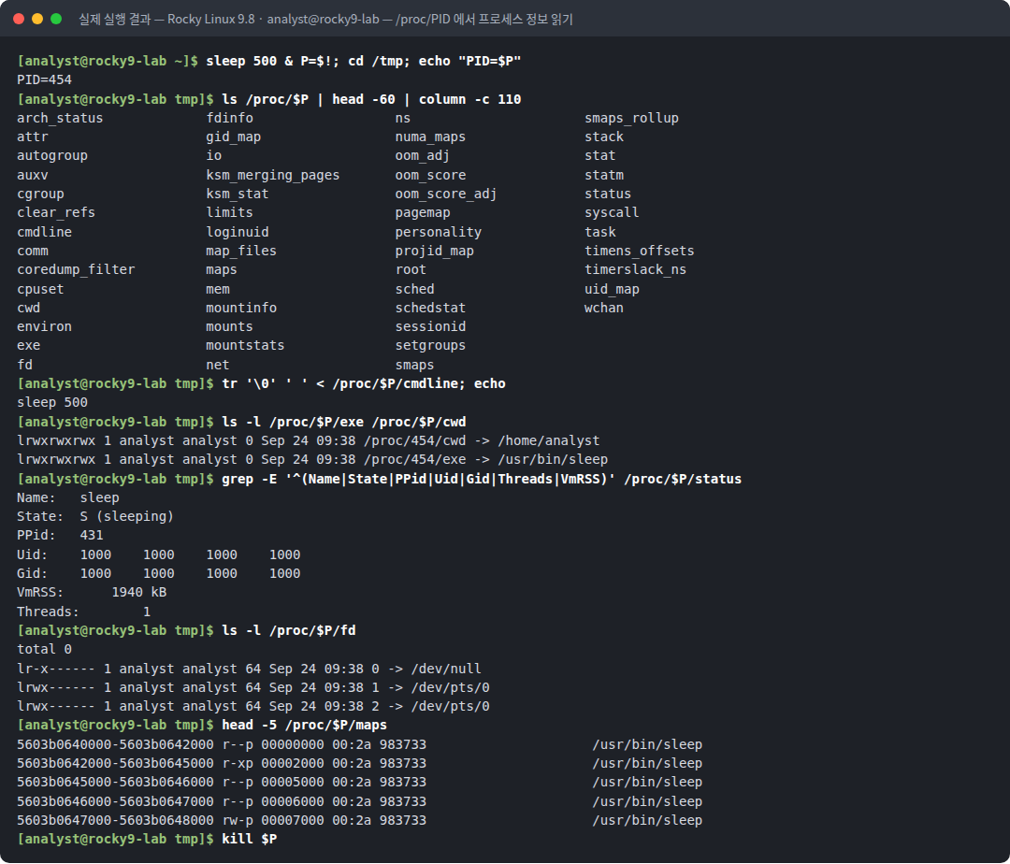Image resolution: width=1010 pixels, height=864 pixels.
Task: Click the 'kill $P' command text
Action: (250, 839)
